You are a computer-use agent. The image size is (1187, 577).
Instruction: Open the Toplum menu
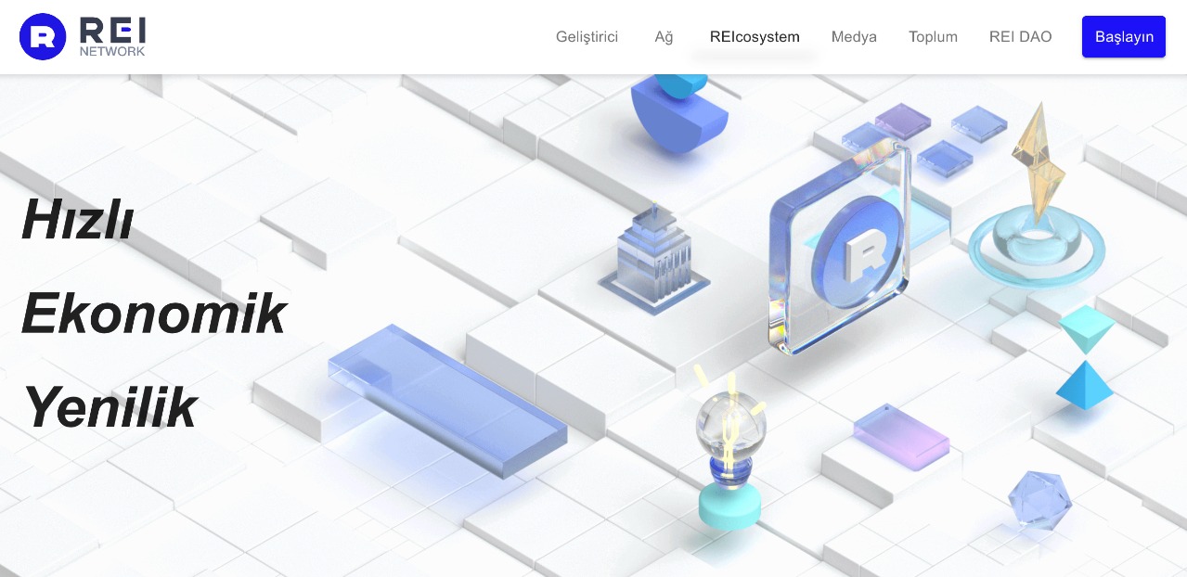coord(933,36)
